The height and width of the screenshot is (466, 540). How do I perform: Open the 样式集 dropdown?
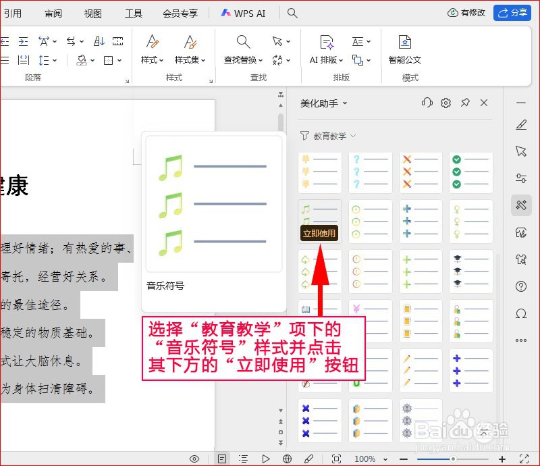click(x=192, y=59)
